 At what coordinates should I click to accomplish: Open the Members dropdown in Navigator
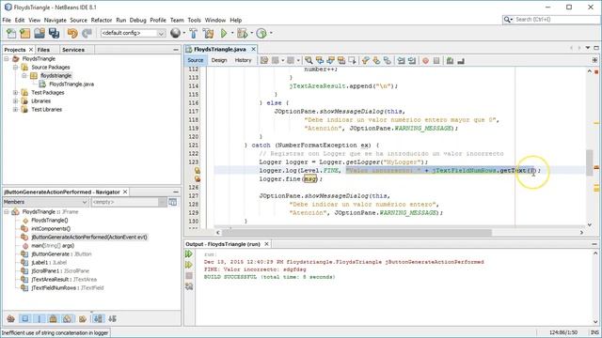[46, 202]
